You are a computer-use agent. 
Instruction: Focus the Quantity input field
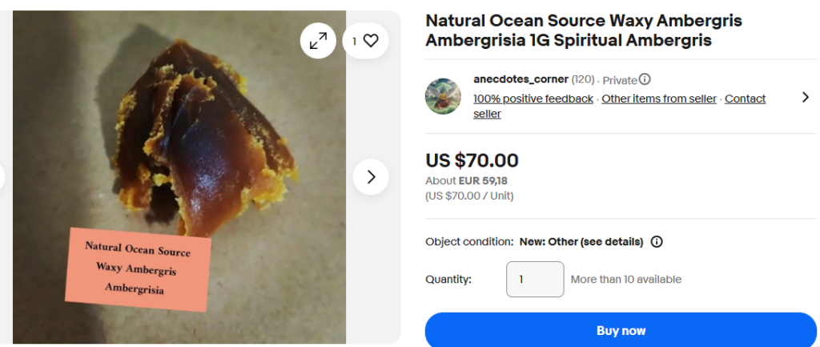(x=534, y=280)
